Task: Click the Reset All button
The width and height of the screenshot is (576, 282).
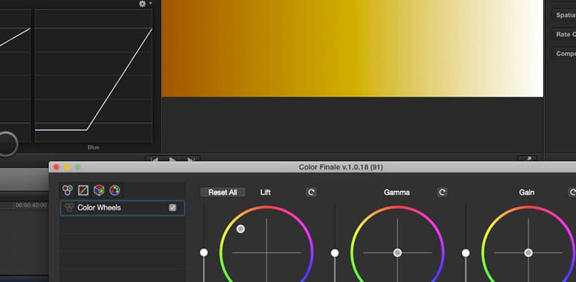Action: coord(222,193)
